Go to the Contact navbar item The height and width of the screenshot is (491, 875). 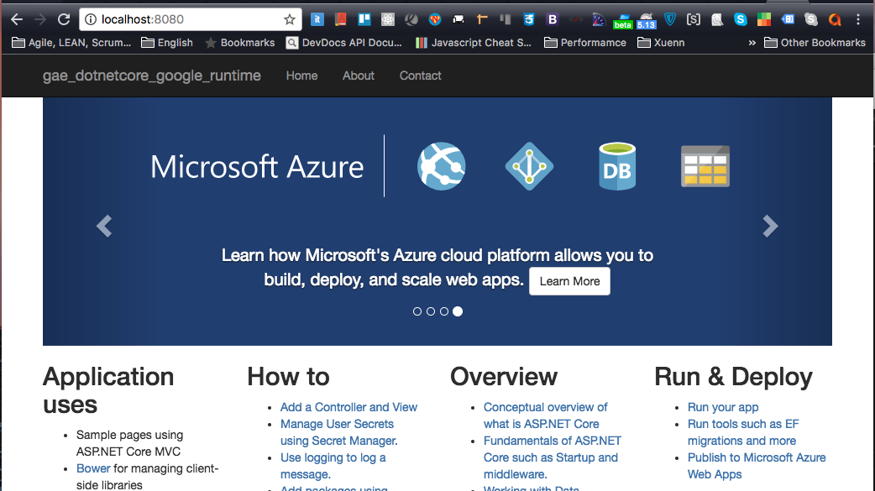coord(420,76)
